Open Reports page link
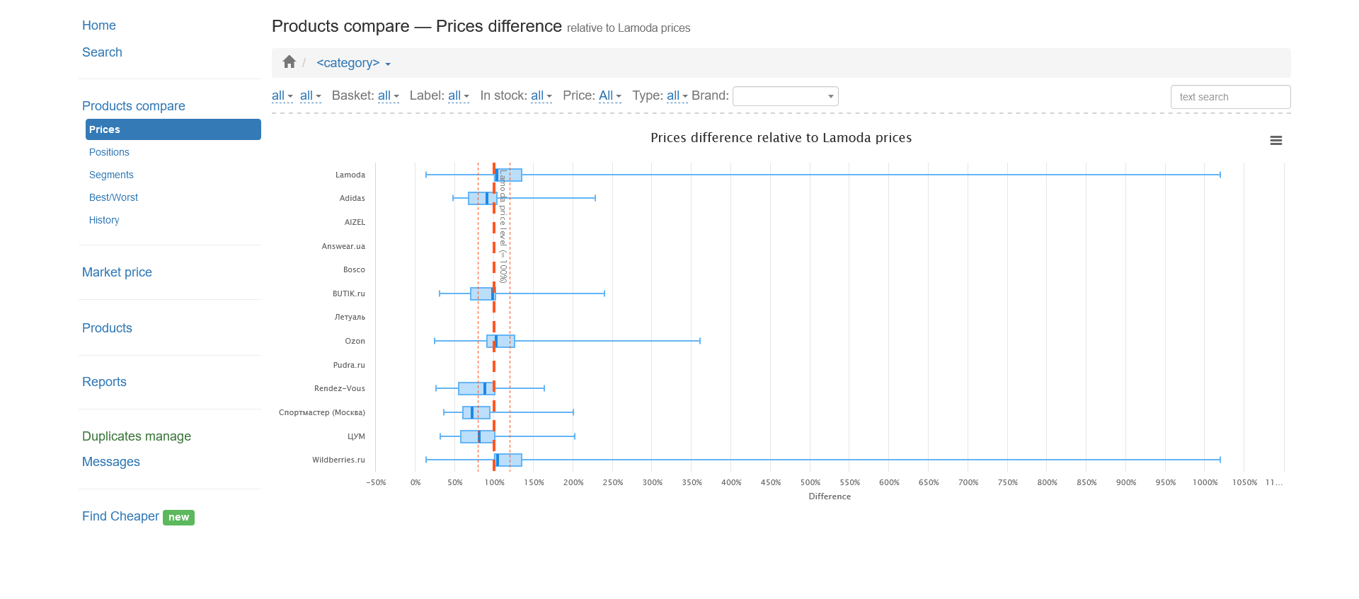 tap(104, 382)
